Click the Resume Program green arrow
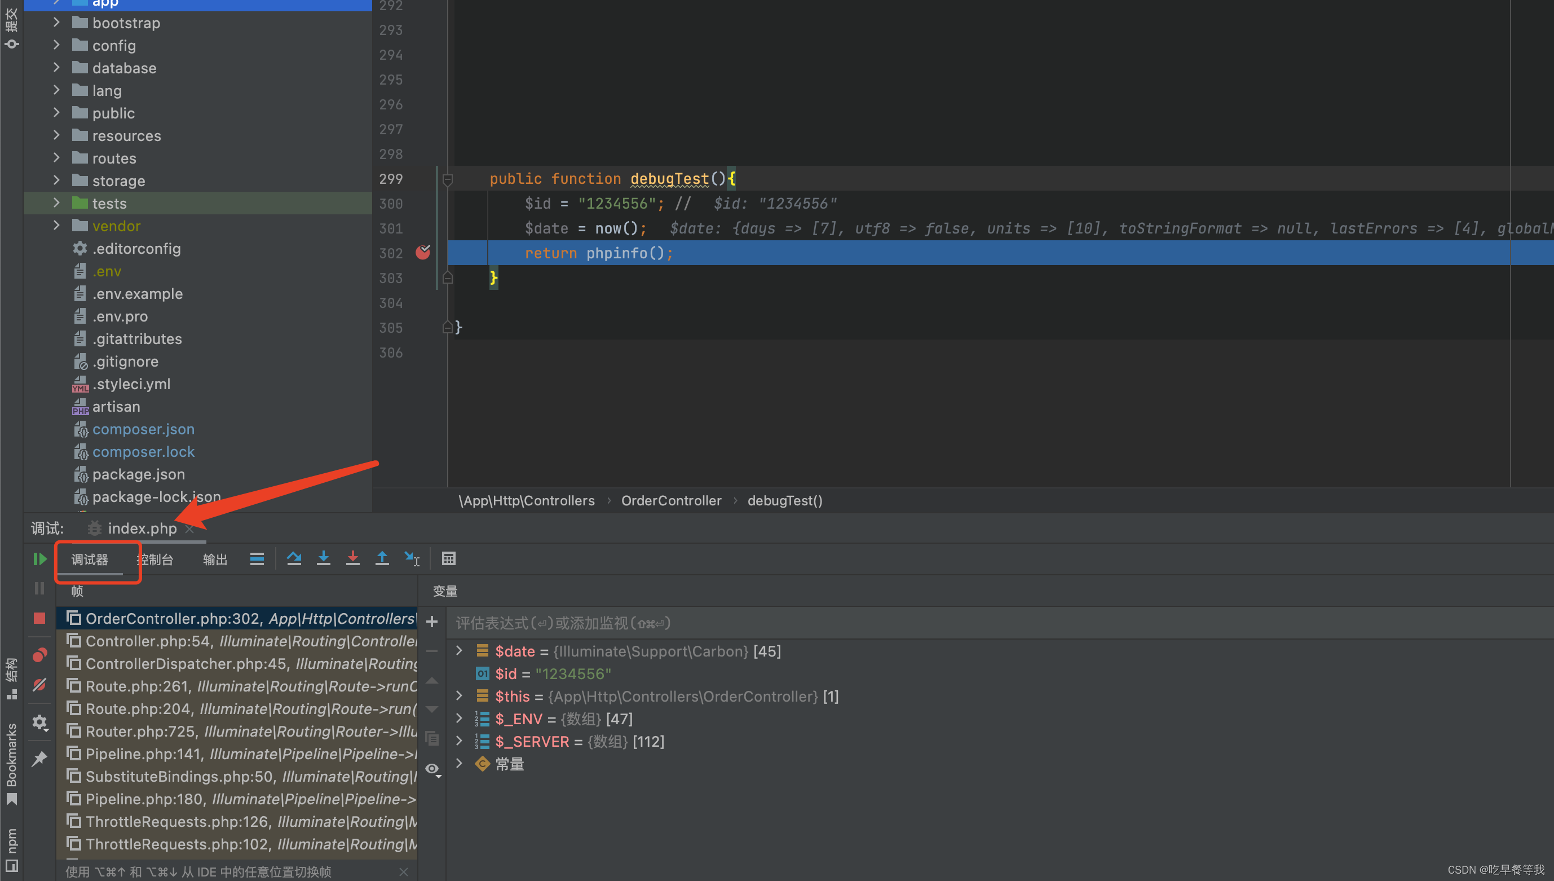1554x881 pixels. [x=40, y=559]
